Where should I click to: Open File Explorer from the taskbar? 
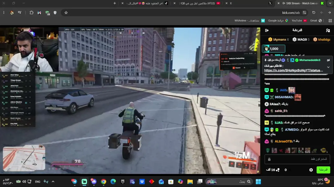[190, 182]
